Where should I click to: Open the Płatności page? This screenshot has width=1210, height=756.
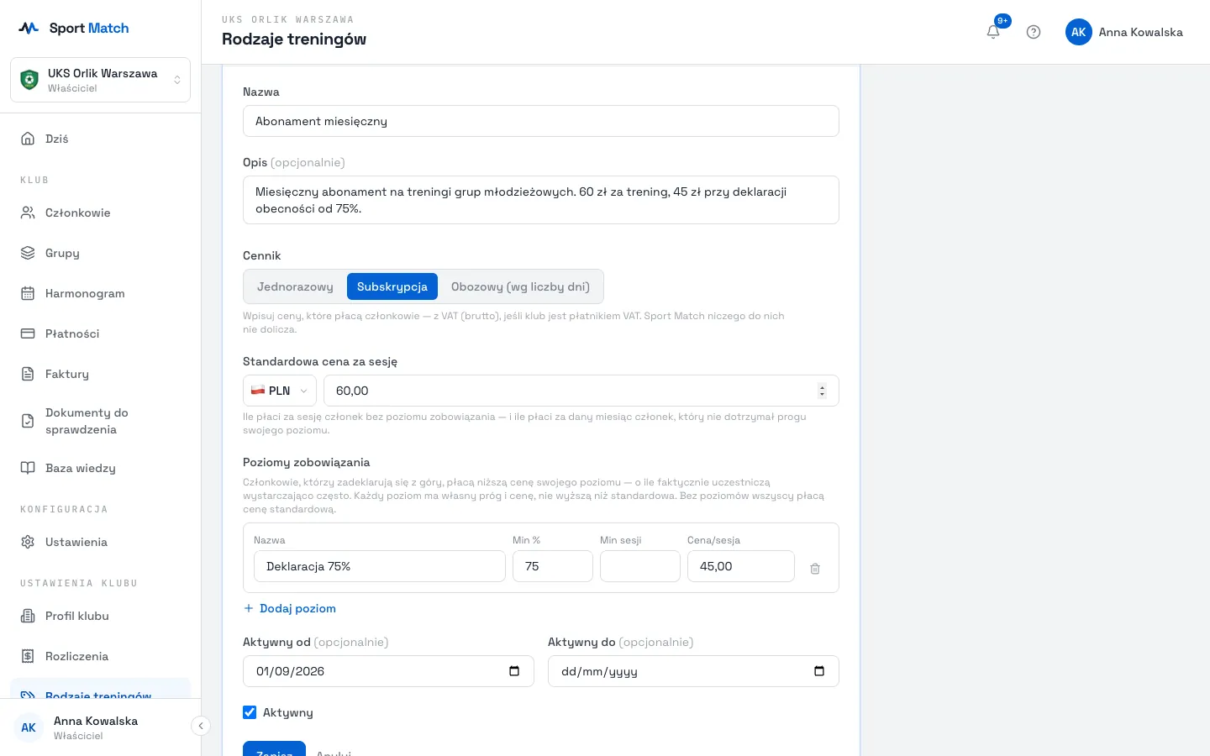point(100,333)
